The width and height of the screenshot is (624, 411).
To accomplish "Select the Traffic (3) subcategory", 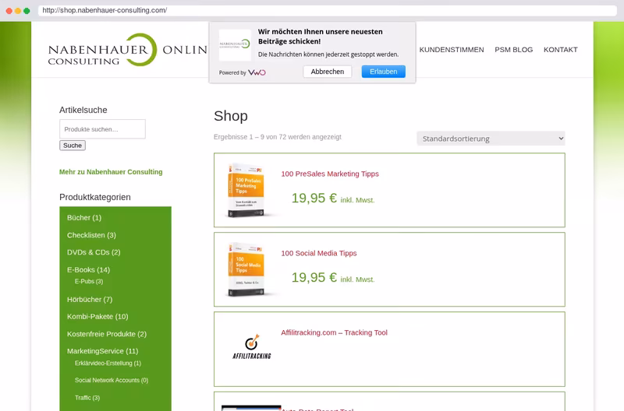I will [x=87, y=398].
